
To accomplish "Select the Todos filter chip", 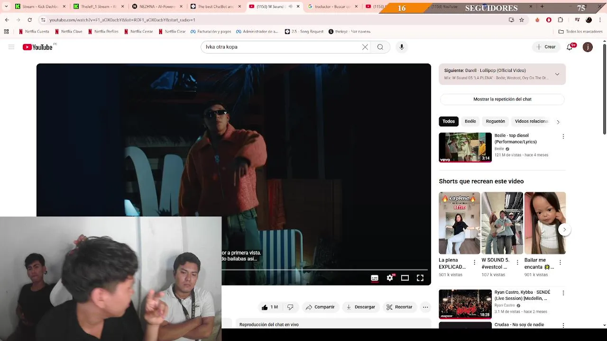I will click(x=449, y=121).
